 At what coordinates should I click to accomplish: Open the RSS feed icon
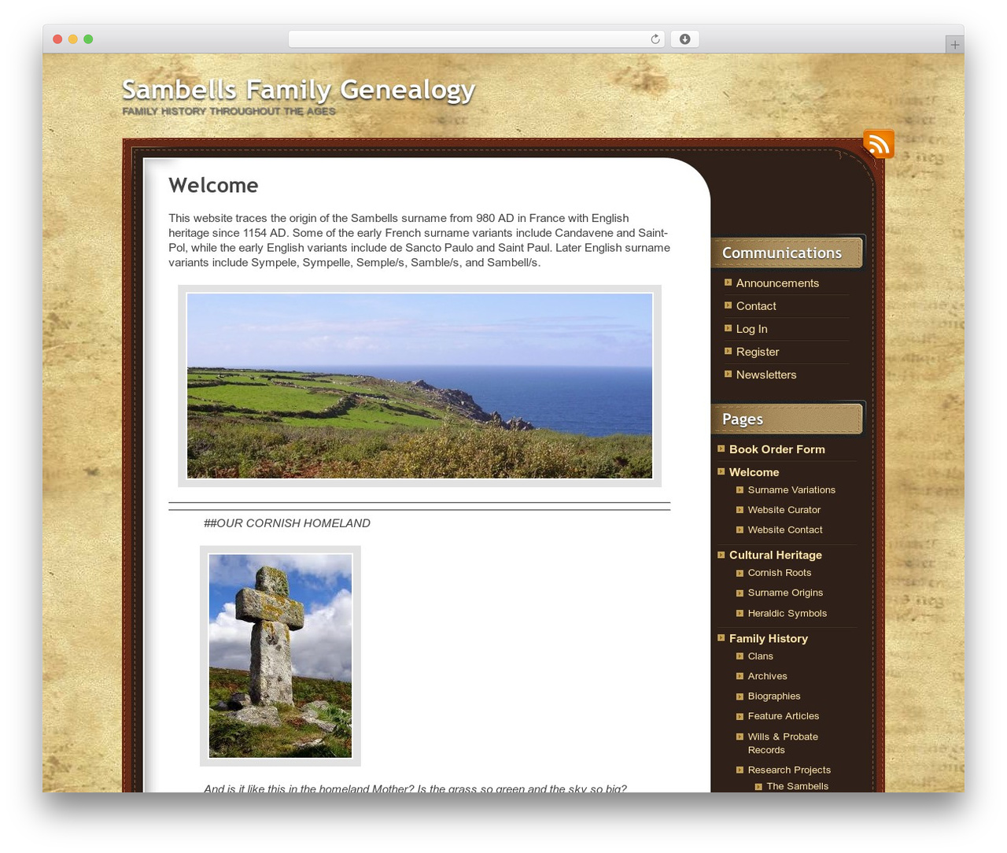[x=879, y=144]
